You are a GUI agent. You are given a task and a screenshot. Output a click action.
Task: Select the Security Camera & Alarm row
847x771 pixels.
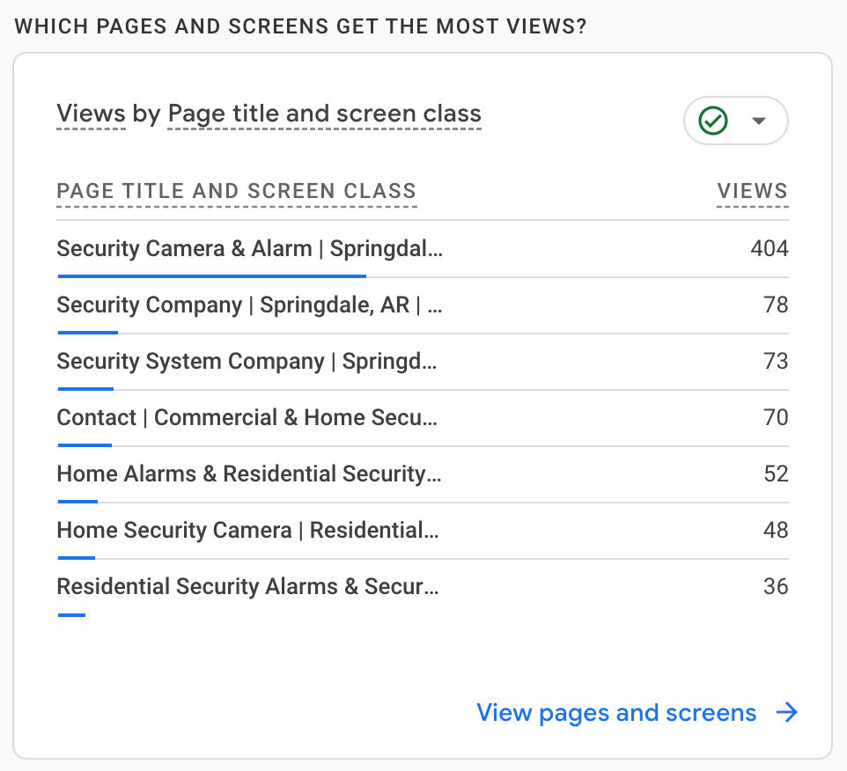click(x=249, y=249)
